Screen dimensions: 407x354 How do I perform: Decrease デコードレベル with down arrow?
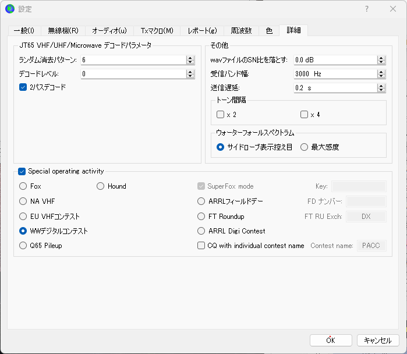pos(190,76)
